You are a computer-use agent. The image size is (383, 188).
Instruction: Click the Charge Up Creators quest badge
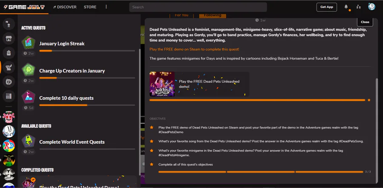(x=29, y=70)
